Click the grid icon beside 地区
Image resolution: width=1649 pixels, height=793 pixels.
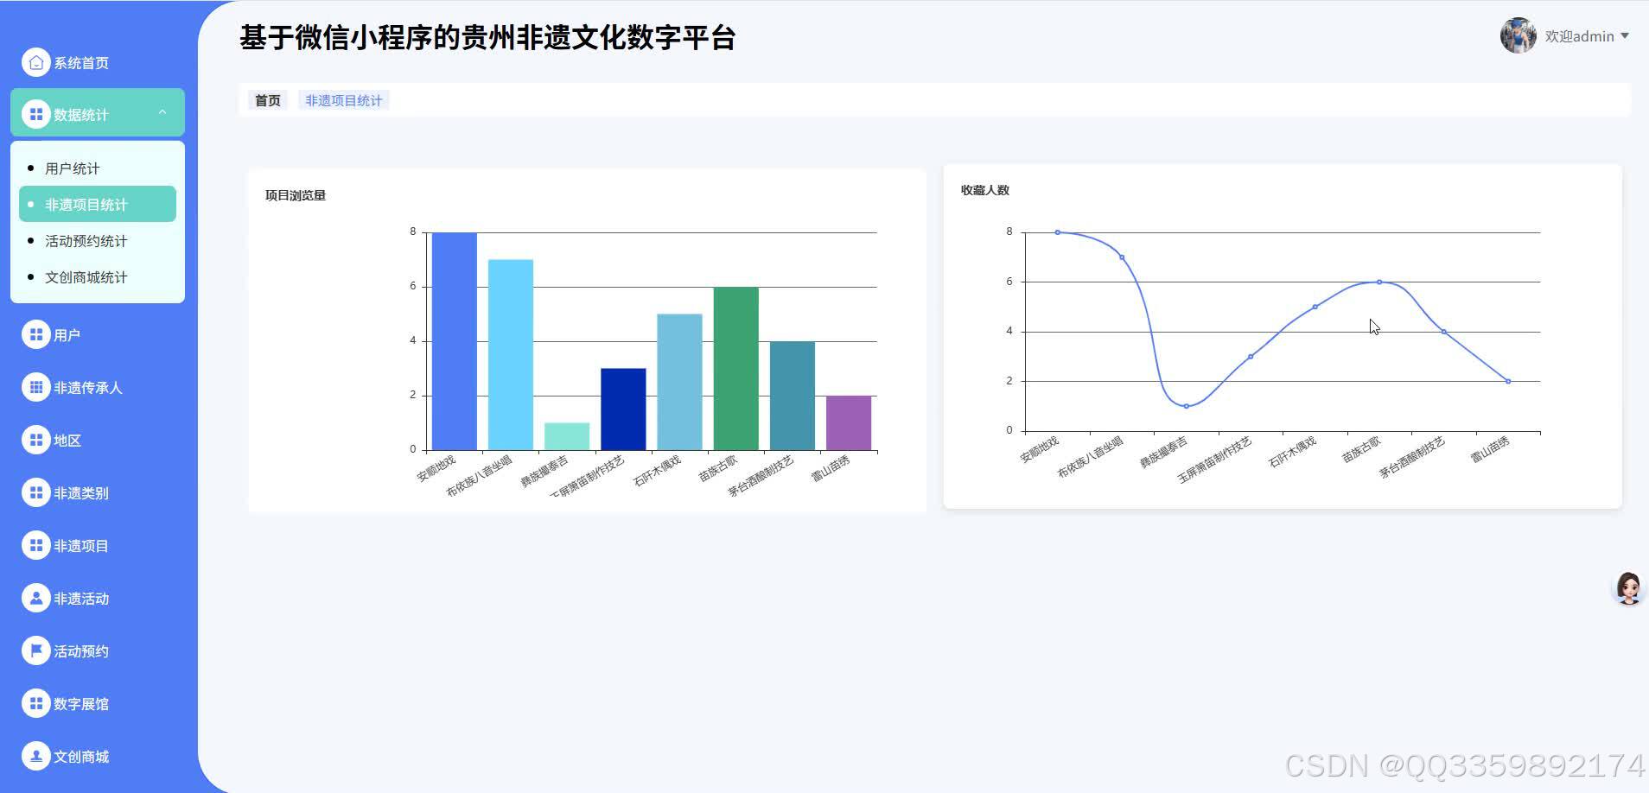coord(35,440)
